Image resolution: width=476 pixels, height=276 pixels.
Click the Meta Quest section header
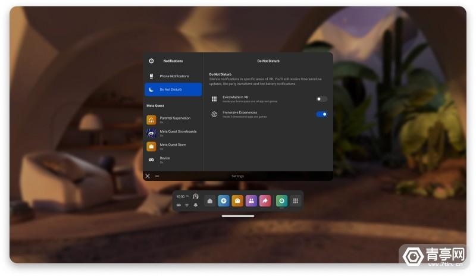[155, 106]
